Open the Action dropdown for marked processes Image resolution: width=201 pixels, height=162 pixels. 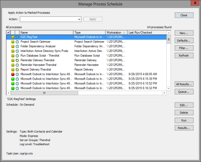pos(79,19)
